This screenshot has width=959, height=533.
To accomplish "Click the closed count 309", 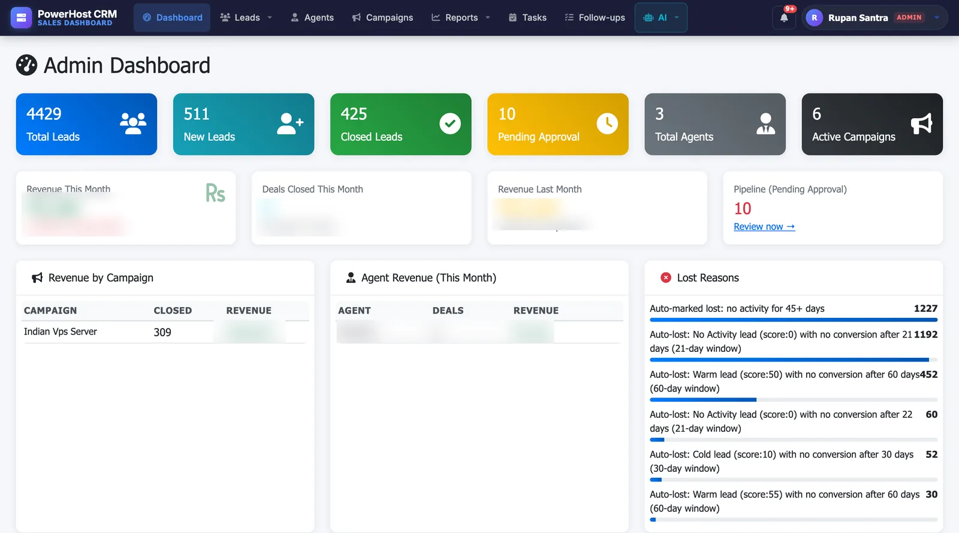I will coord(162,332).
